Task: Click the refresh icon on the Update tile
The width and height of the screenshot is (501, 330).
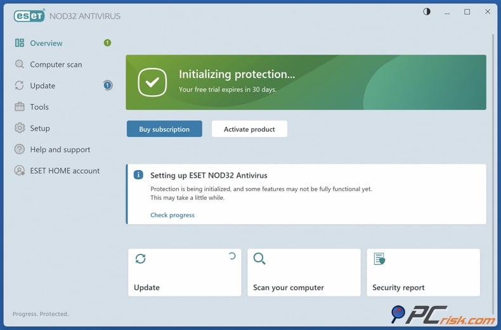Action: coord(141,258)
